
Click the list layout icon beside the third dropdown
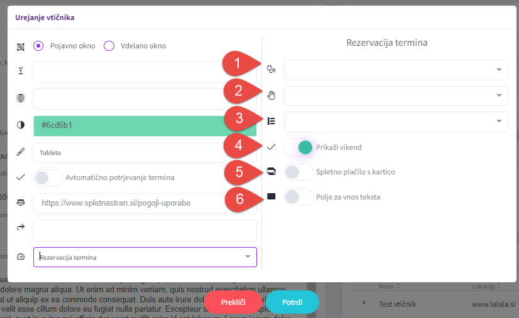click(271, 121)
